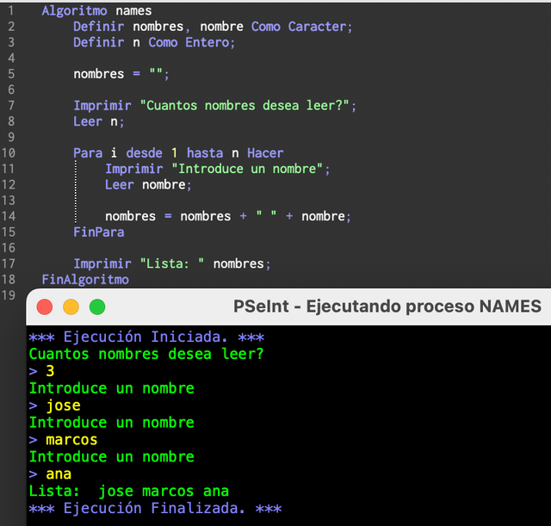The image size is (551, 526).
Task: Click string "Cuantos nombres desea leer?" in code
Action: [x=245, y=105]
